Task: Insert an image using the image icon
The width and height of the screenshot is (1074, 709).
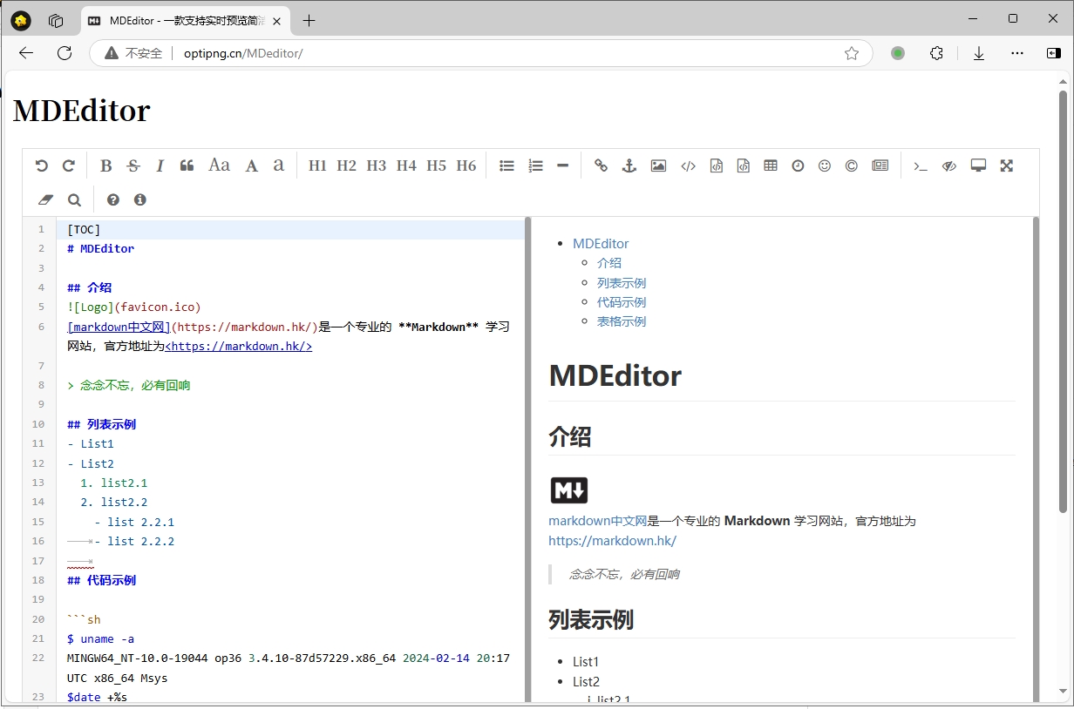Action: pos(658,165)
